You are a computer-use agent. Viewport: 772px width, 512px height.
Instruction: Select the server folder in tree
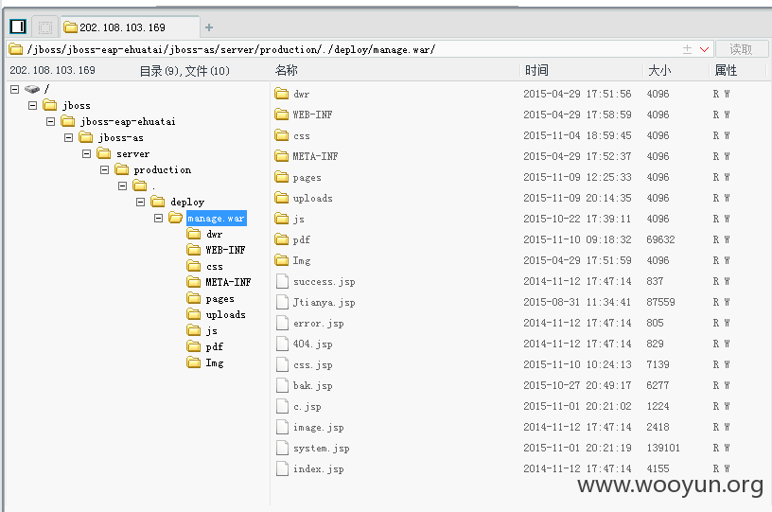133,154
